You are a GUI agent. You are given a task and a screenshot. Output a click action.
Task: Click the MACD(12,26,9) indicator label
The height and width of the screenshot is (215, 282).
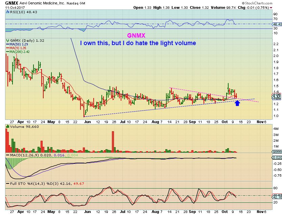point(25,155)
